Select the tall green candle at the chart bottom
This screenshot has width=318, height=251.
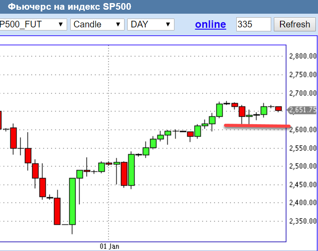(x=72, y=201)
